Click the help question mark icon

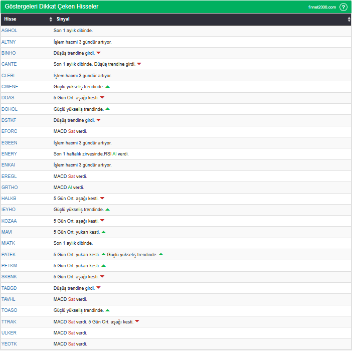[343, 7]
